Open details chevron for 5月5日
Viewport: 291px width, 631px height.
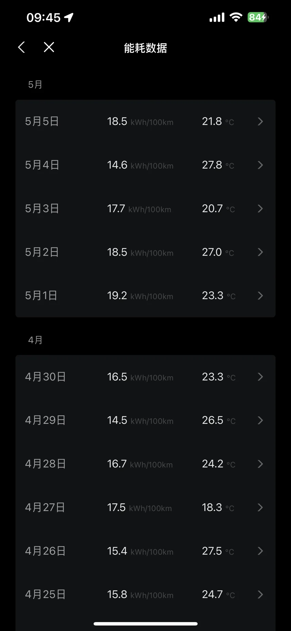click(x=260, y=121)
